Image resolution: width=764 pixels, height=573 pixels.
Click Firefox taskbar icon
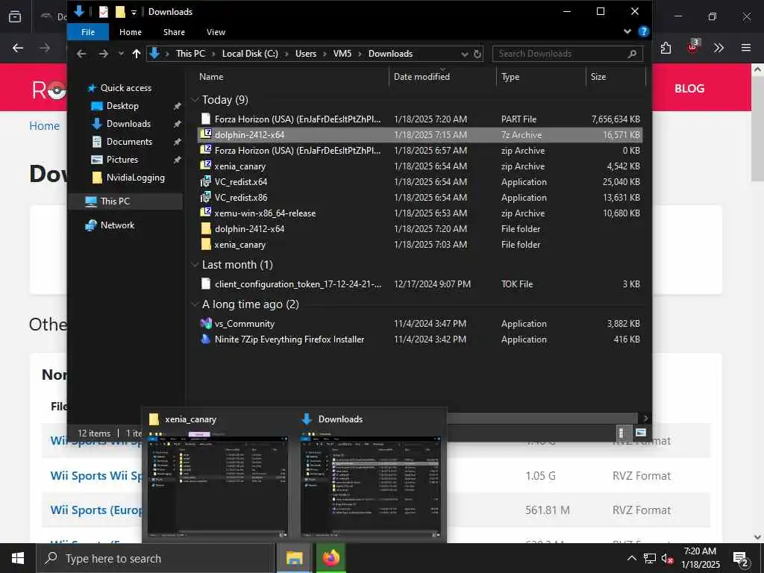331,558
